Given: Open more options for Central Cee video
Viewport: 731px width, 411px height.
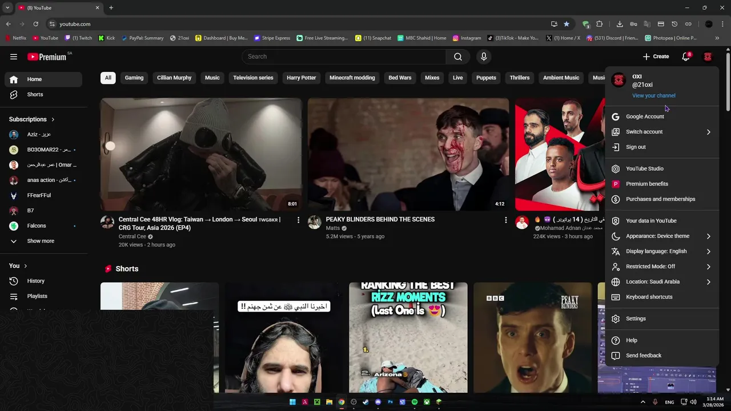Looking at the screenshot, I should 298,220.
